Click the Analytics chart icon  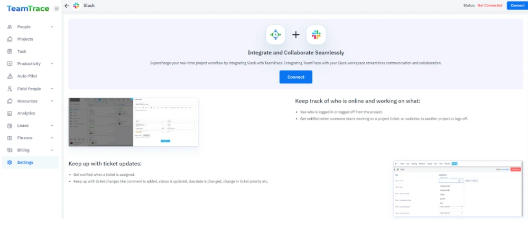point(10,114)
